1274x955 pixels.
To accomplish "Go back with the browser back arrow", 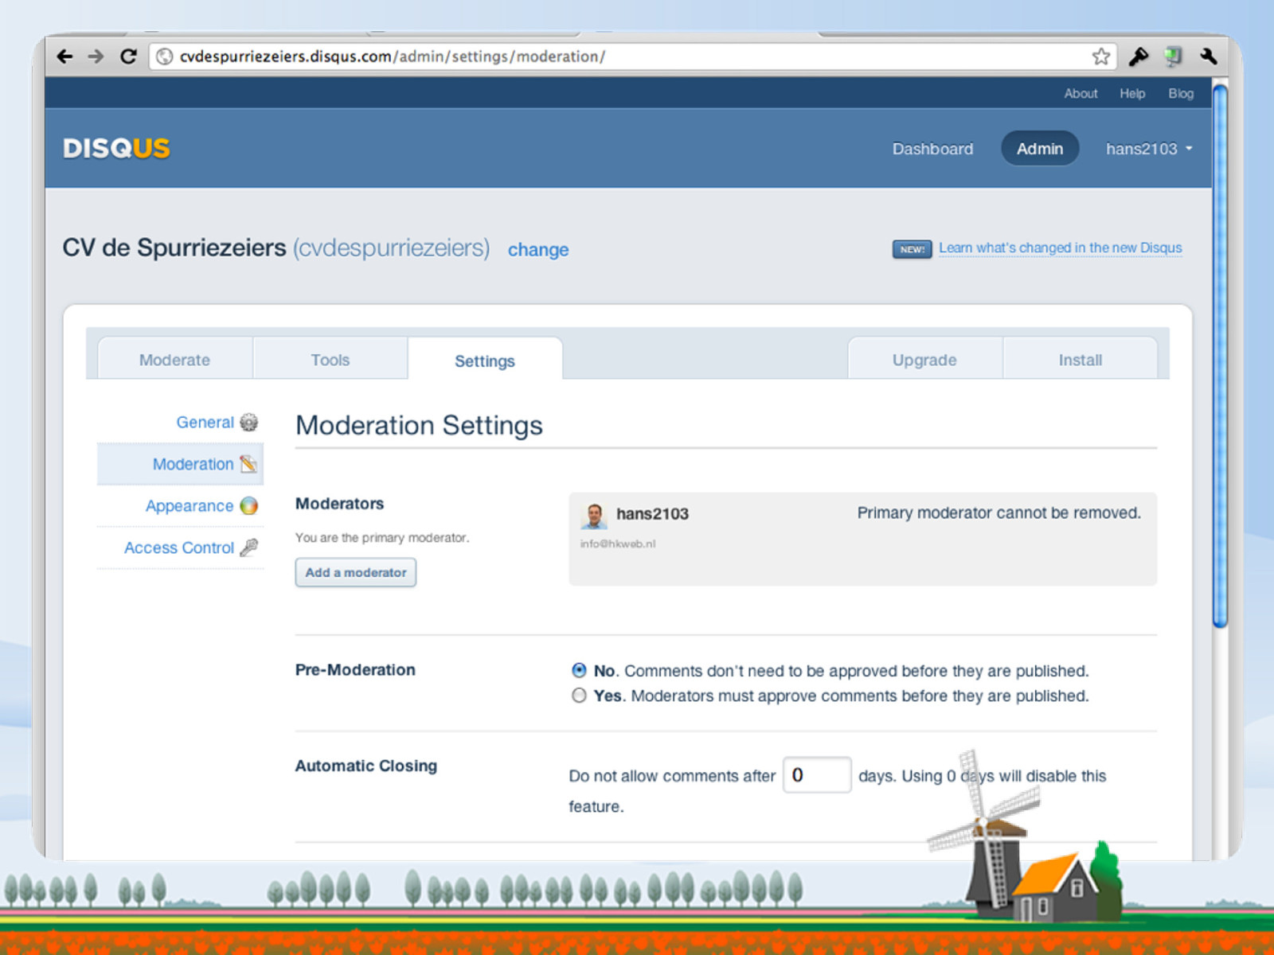I will (64, 57).
